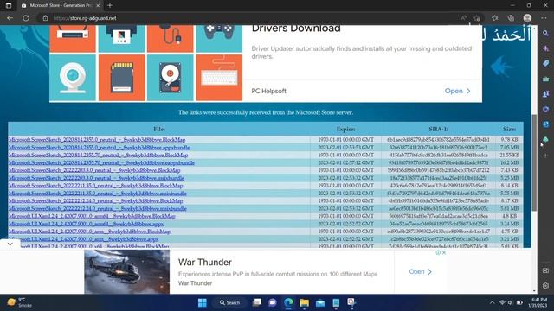Open sidebar settings gear icon
The image size is (554, 311).
pyautogui.click(x=546, y=286)
